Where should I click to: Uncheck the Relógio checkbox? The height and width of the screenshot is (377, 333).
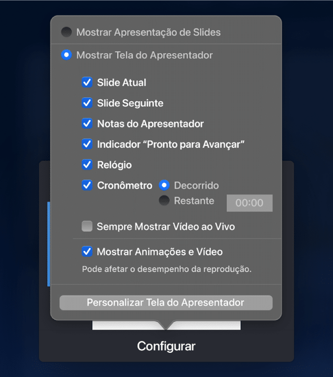87,164
